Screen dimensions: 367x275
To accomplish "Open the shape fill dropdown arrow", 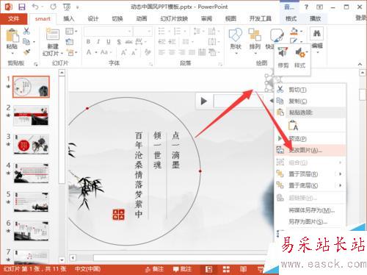I will tap(302, 32).
